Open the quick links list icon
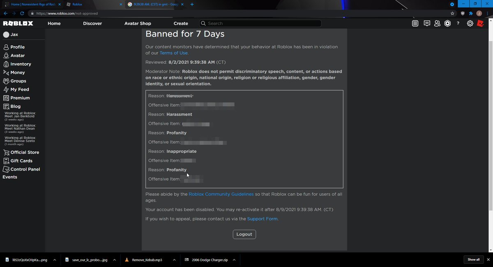The width and height of the screenshot is (493, 267). (x=415, y=23)
